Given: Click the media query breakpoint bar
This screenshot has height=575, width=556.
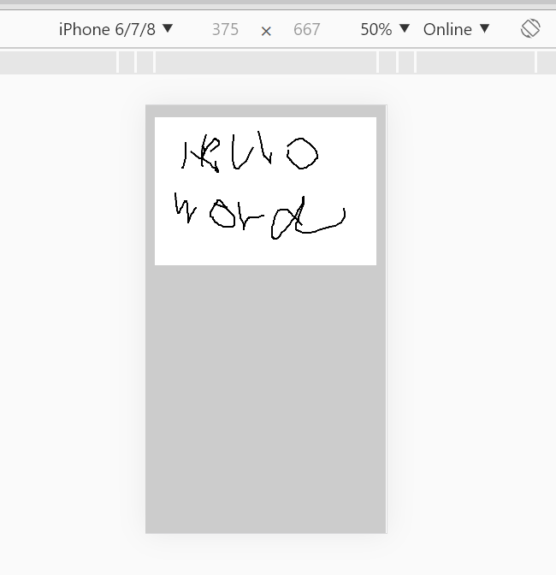Looking at the screenshot, I should click(x=278, y=62).
